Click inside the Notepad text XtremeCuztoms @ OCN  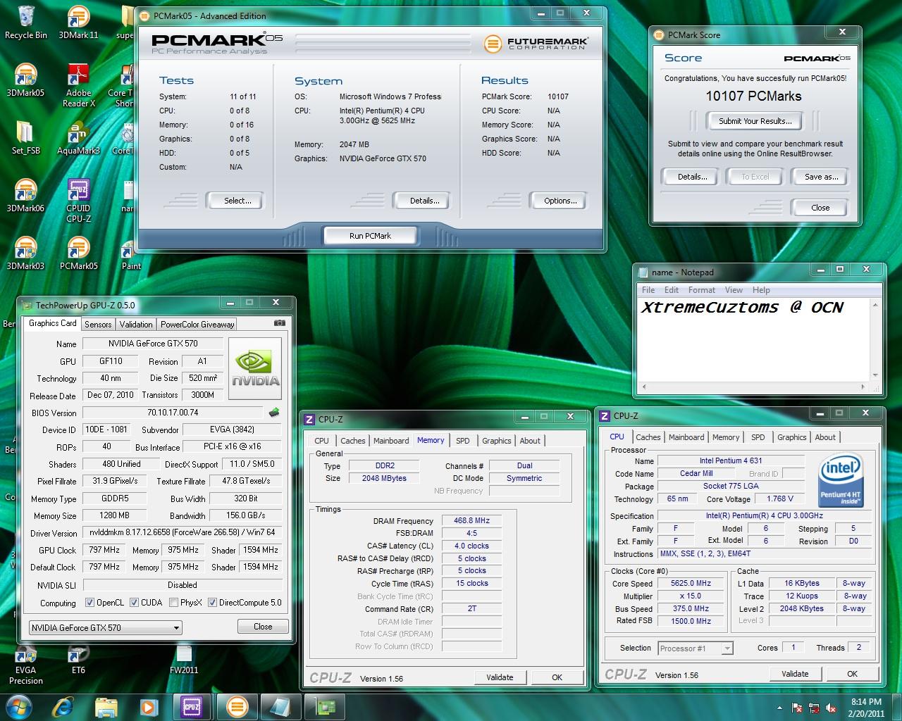pos(742,307)
